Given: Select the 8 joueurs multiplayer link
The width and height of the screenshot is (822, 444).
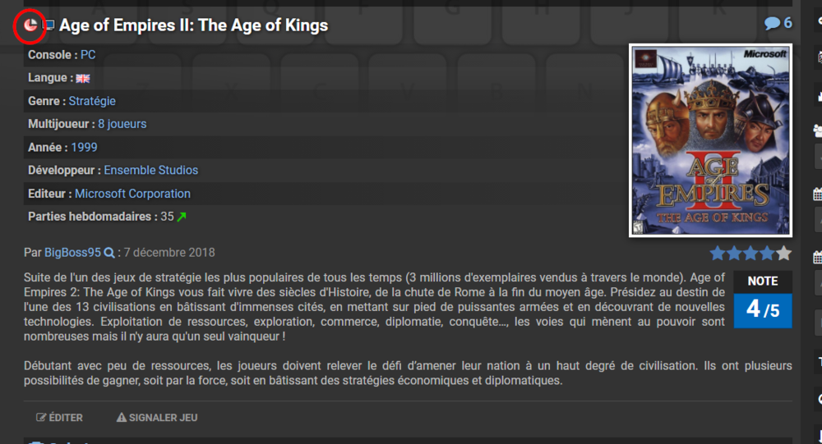Looking at the screenshot, I should pos(122,124).
